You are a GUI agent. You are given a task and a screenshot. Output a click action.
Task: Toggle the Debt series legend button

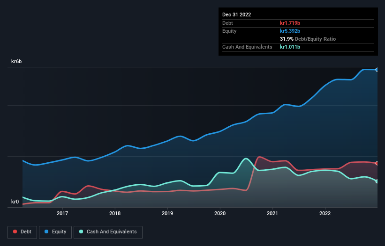(x=23, y=232)
